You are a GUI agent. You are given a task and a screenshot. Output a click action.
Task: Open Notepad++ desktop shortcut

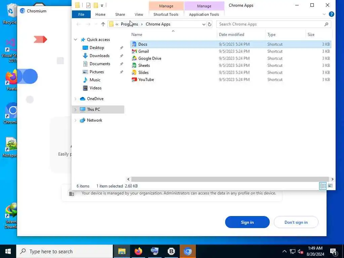(x=10, y=147)
